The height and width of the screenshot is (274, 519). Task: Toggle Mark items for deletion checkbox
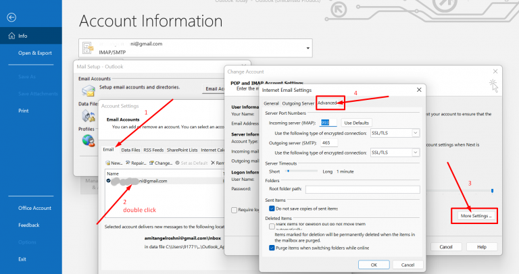click(x=272, y=226)
